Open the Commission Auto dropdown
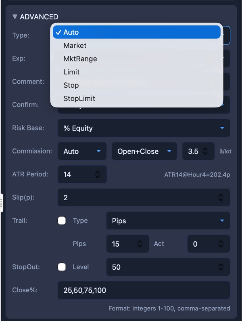242x321 pixels. tap(82, 151)
